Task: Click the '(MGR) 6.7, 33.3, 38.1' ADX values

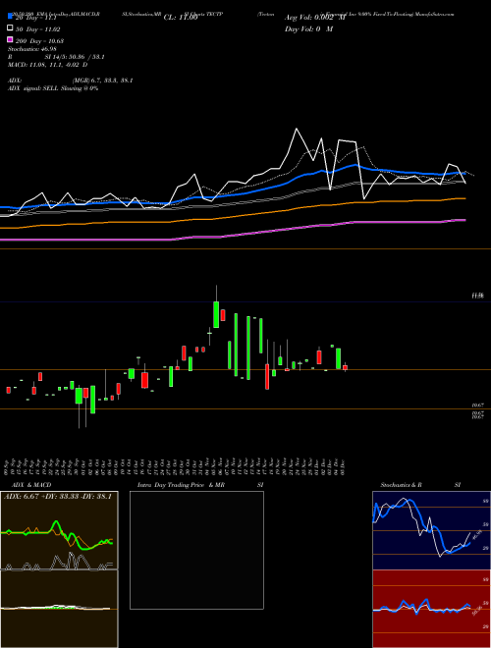Action: tap(102, 81)
